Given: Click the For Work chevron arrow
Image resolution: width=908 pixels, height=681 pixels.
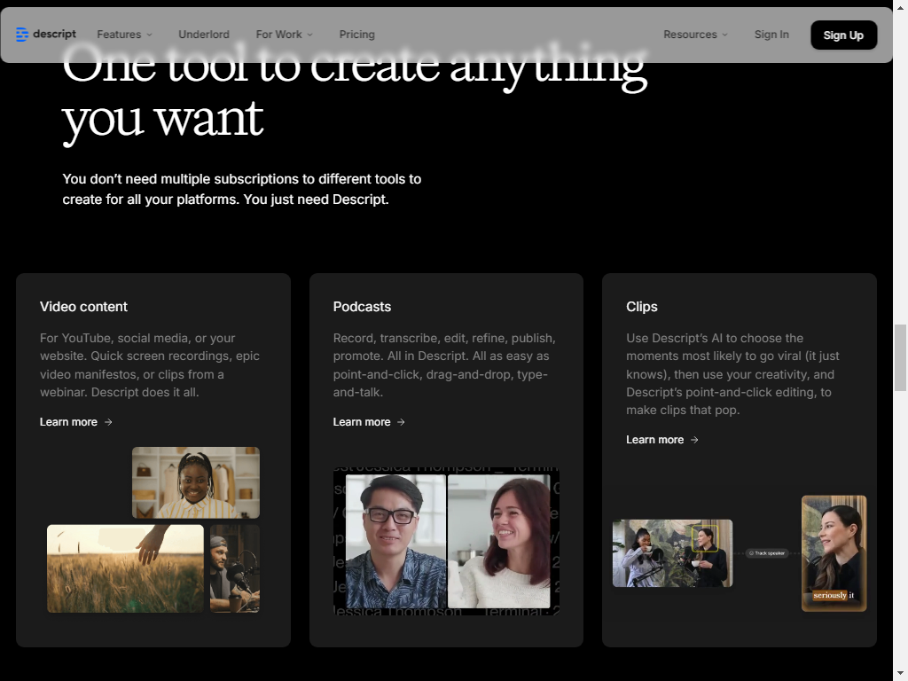Looking at the screenshot, I should click(x=309, y=35).
